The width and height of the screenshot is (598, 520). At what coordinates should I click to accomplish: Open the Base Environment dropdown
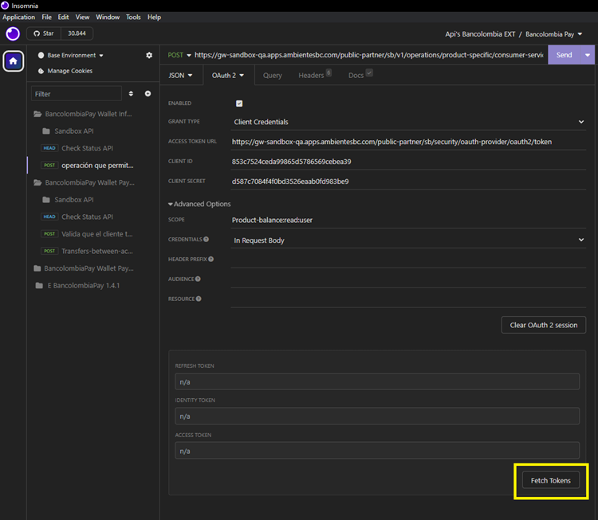(71, 55)
